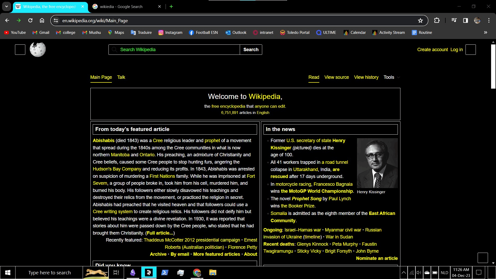Bookmark this page with star icon
Viewport: 496px width, 279px height.
tap(420, 20)
